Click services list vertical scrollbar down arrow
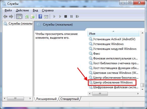Viewport: 147px width, 109px height. point(142,90)
